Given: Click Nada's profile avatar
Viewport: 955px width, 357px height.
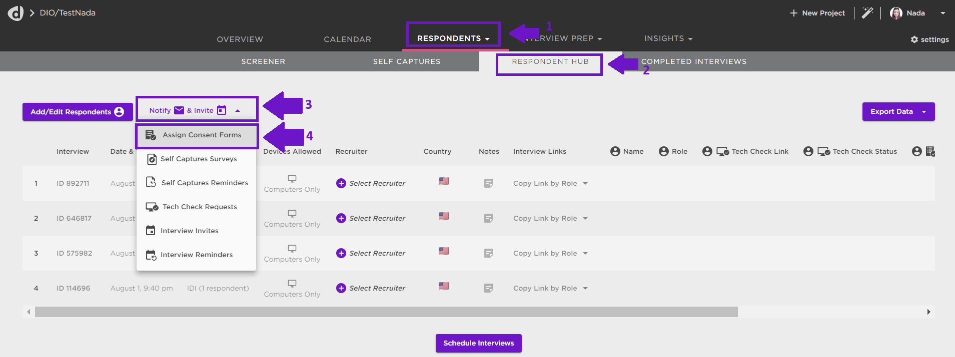Looking at the screenshot, I should (896, 13).
